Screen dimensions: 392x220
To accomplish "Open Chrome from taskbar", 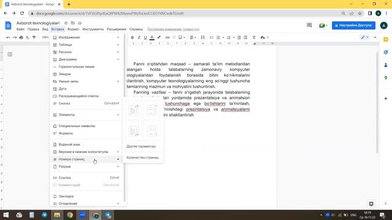I will point(70,215).
